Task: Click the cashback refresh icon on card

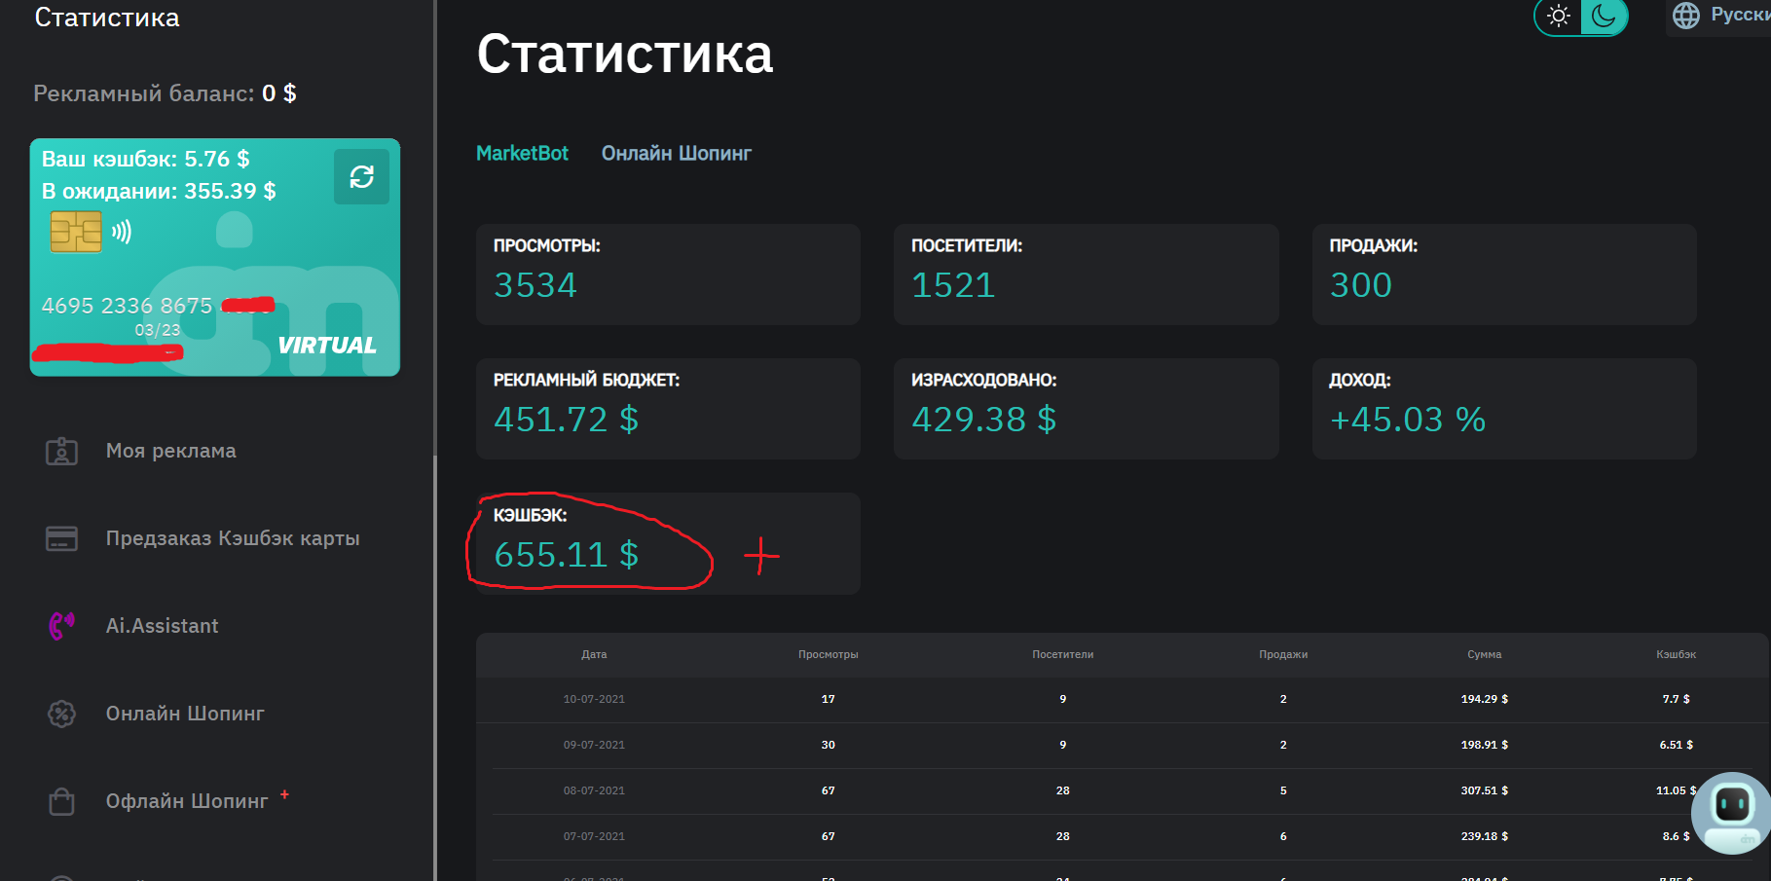Action: [x=361, y=176]
